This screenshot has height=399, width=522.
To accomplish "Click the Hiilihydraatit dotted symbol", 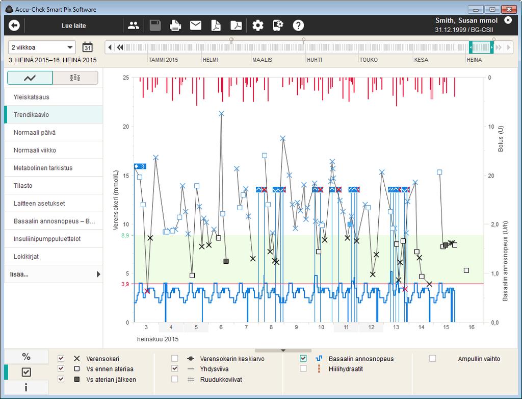I will [319, 369].
